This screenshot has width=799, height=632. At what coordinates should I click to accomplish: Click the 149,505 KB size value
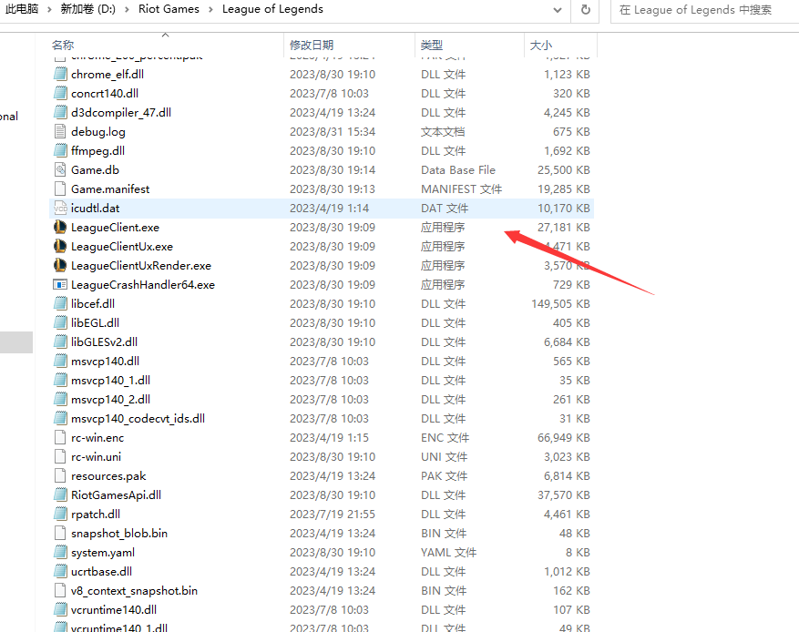tap(560, 304)
